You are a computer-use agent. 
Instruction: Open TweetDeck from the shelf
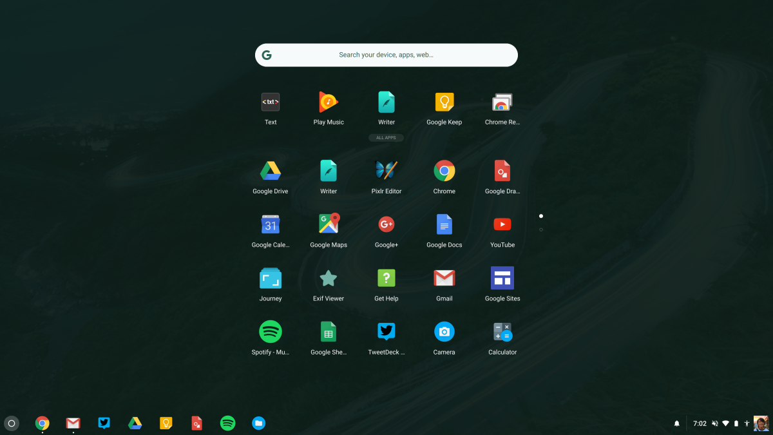(104, 423)
